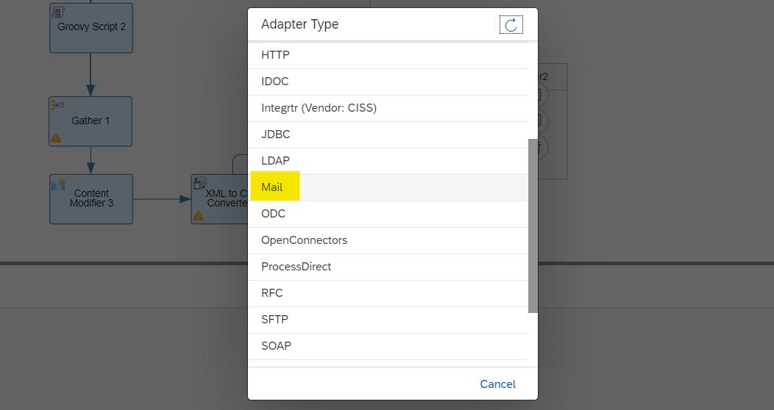Click the warning icon on XML Converter step
The image size is (774, 410).
(199, 215)
